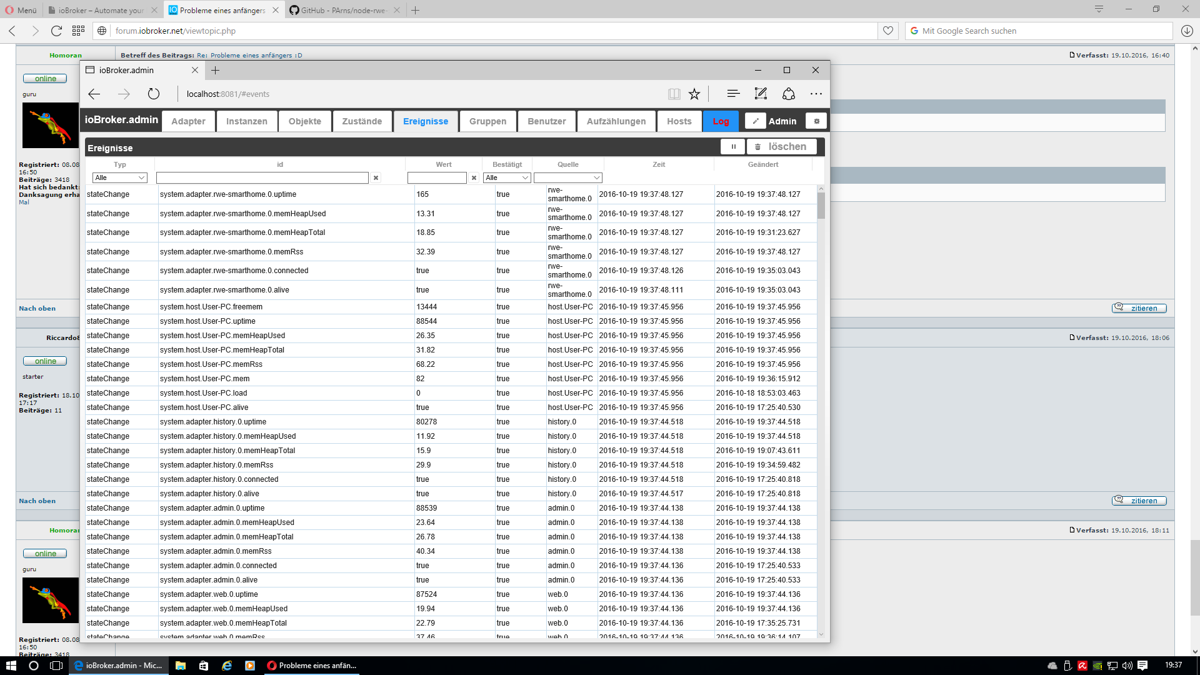Open the Opera browser taskbar item

[x=312, y=666]
